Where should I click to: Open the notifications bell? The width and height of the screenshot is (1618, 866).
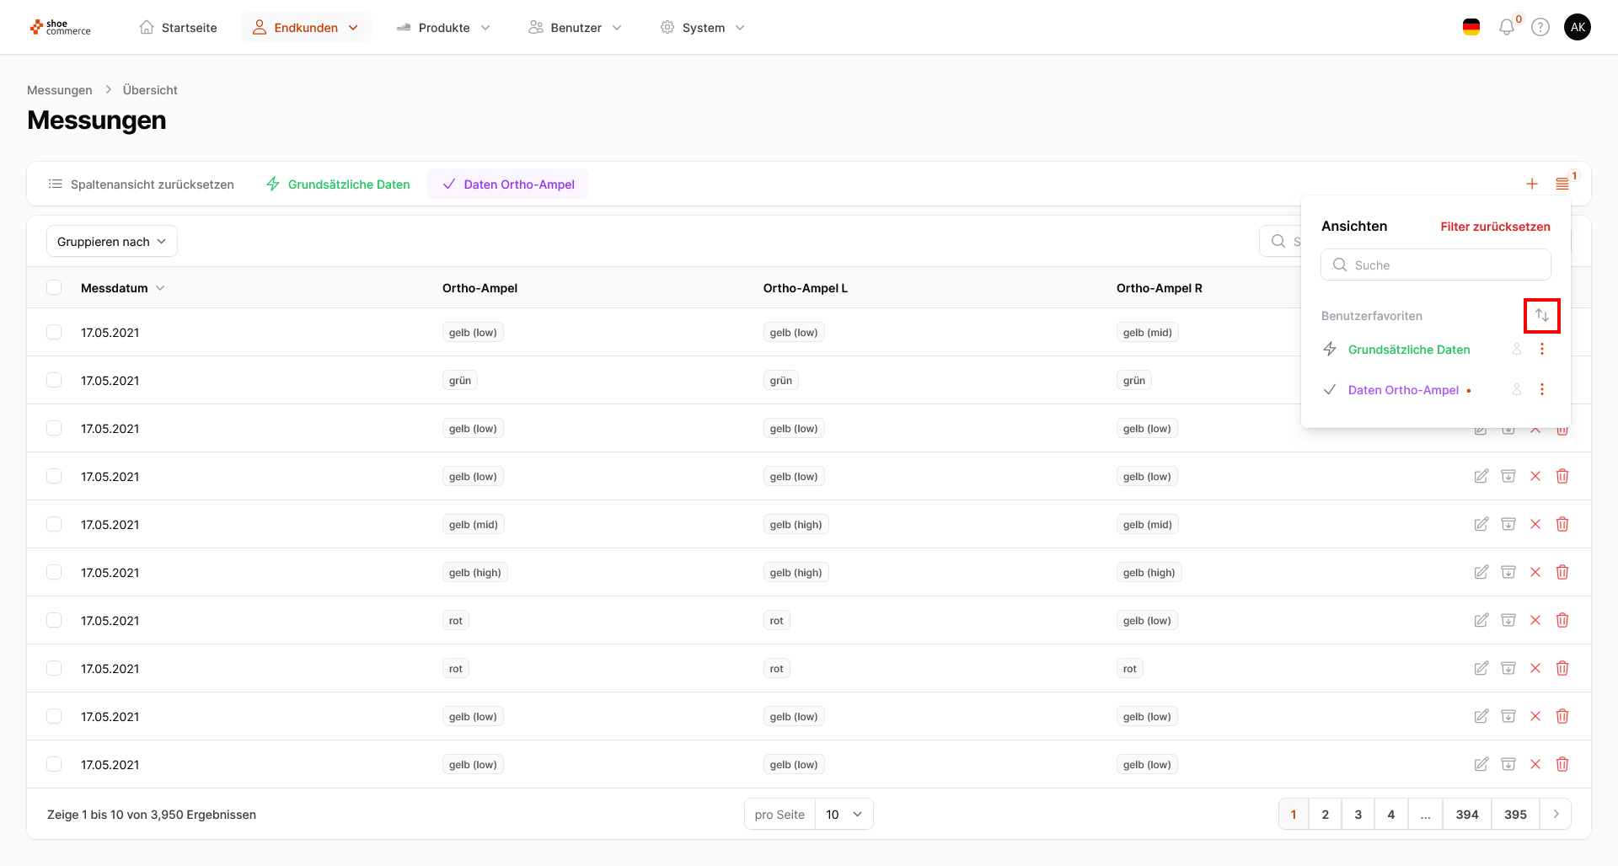[x=1507, y=28]
